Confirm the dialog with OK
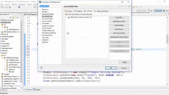Screen dimensions: 169x95 (111, 68)
